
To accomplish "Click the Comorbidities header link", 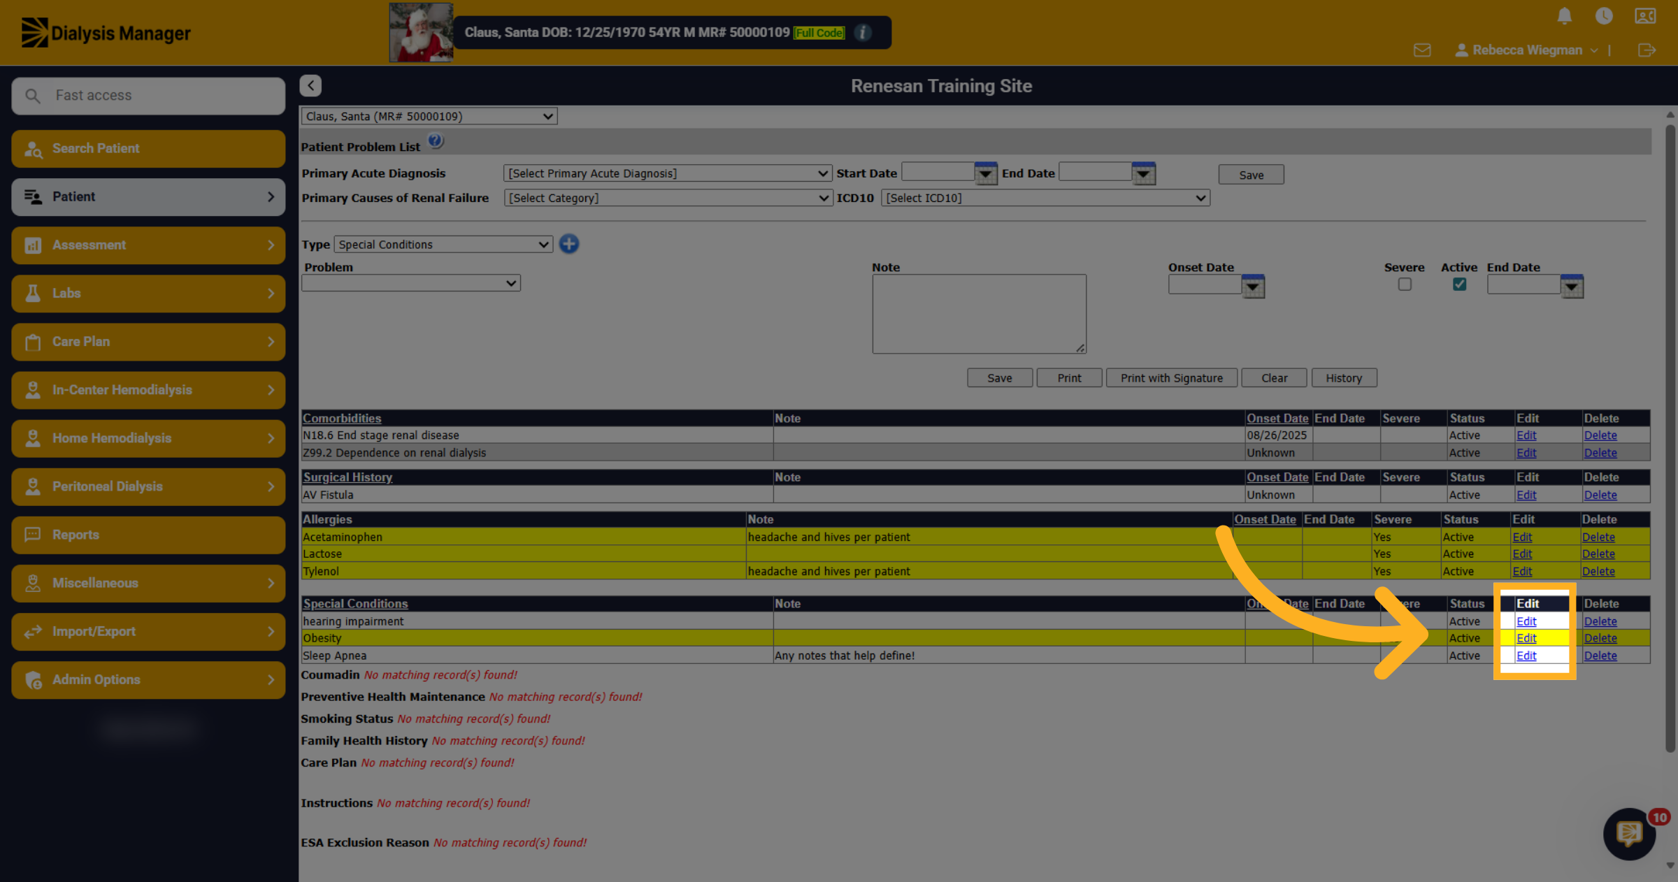I will pos(342,418).
